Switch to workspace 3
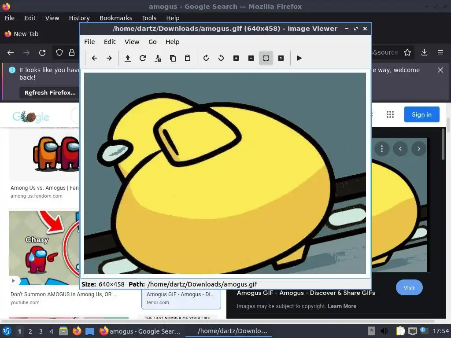 pyautogui.click(x=41, y=331)
